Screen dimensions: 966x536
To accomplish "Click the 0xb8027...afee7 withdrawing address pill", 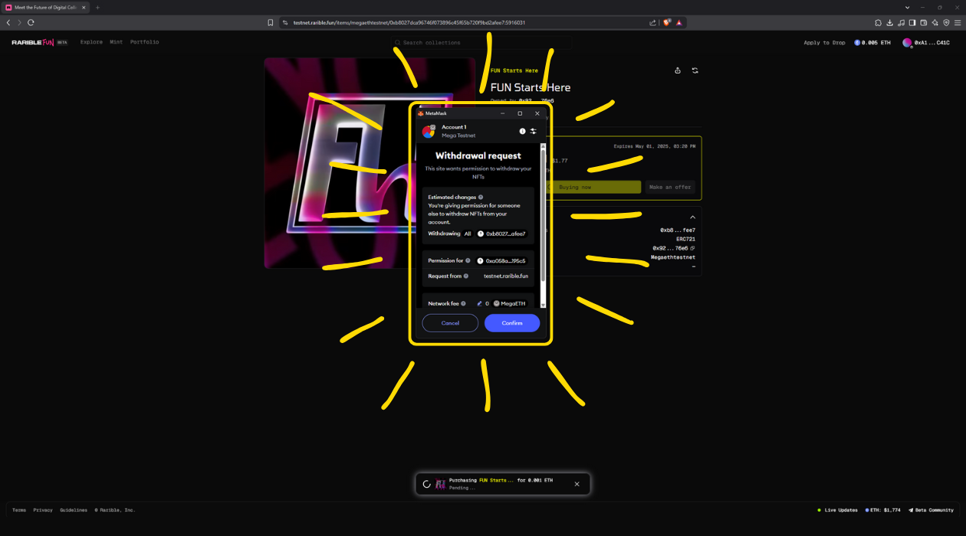I will (502, 234).
